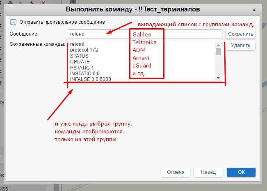The width and height of the screenshot is (267, 191).
Task: Click the Удалить button
Action: tap(240, 45)
